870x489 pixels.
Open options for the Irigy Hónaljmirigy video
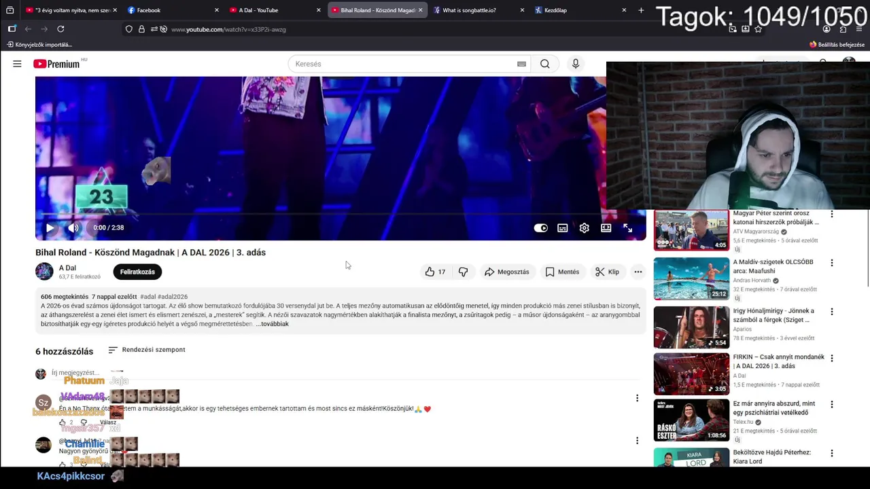pos(831,312)
